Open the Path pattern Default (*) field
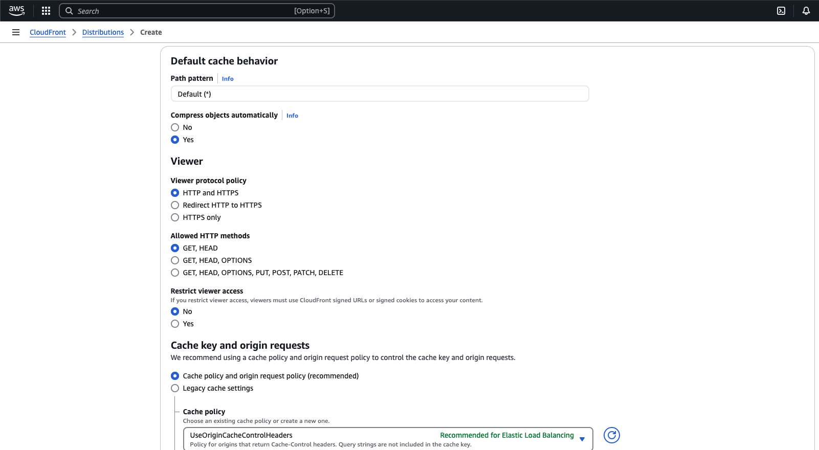Viewport: 819px width, 450px height. pyautogui.click(x=380, y=94)
